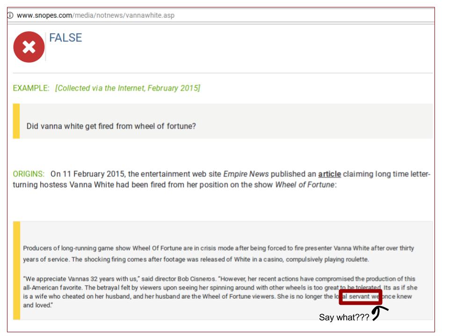Click the 'FALSE' rating heading
Screen dimensions: 449x336
[65, 38]
